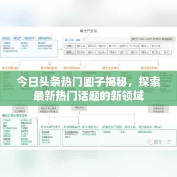Click the 稀土永磁材料 heading

click(10, 68)
